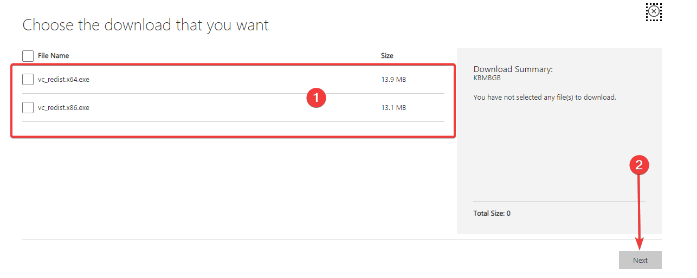Click the Total Size: 0 text

(492, 214)
